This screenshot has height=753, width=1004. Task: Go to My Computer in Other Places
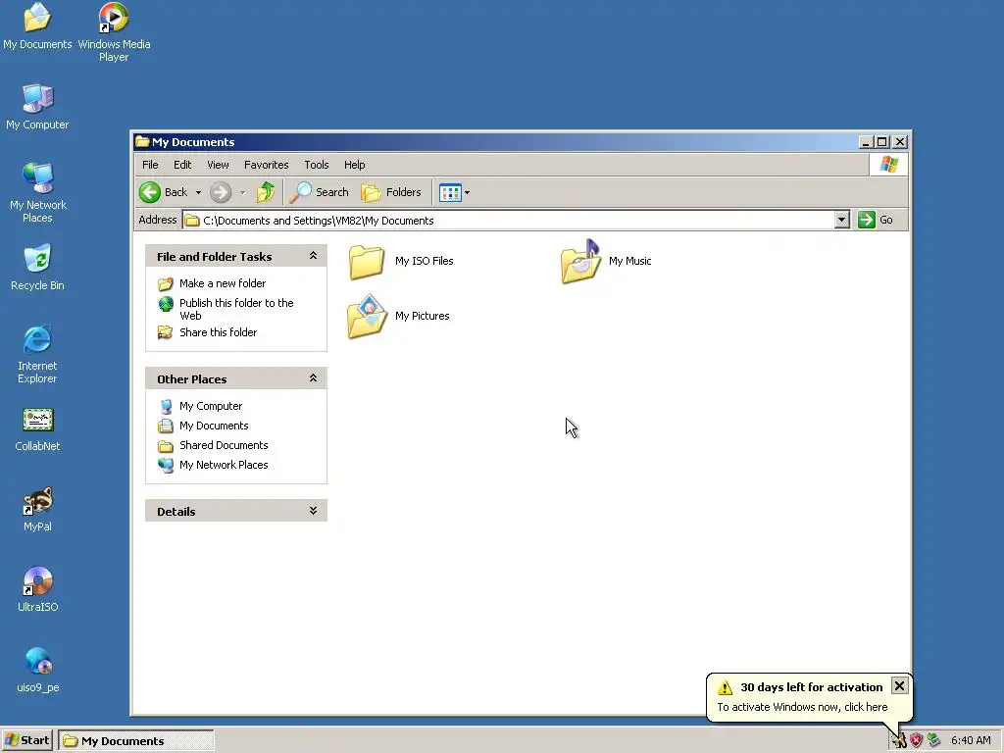(x=211, y=406)
